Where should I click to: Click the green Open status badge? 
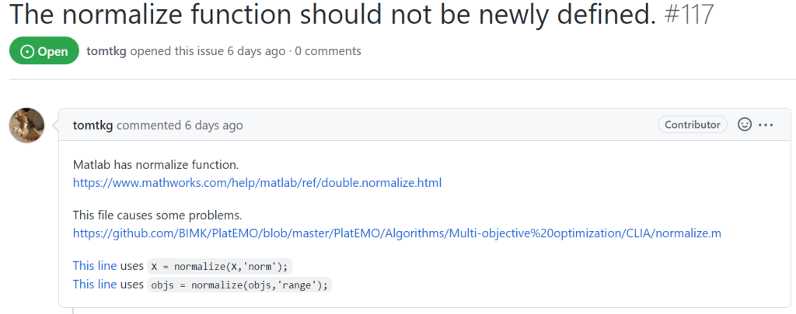pyautogui.click(x=44, y=51)
